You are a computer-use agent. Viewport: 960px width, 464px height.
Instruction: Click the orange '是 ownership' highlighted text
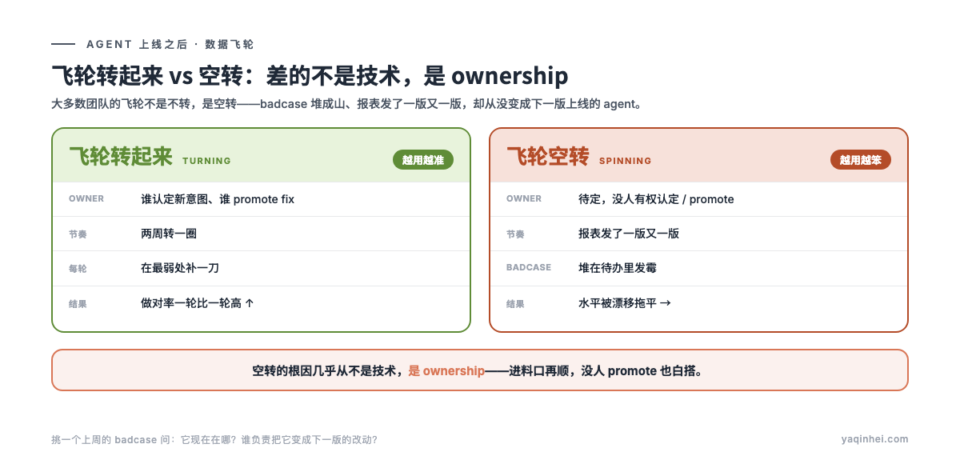point(446,371)
